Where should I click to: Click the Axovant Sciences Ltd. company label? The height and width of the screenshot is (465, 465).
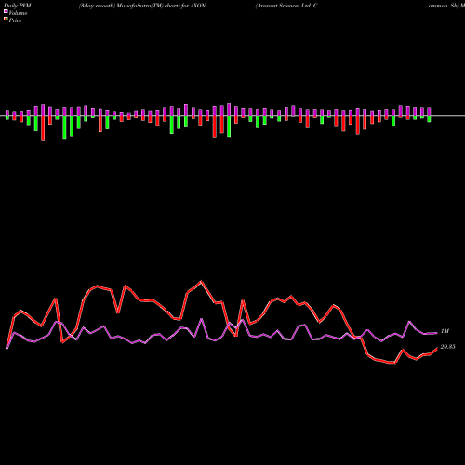coord(286,6)
